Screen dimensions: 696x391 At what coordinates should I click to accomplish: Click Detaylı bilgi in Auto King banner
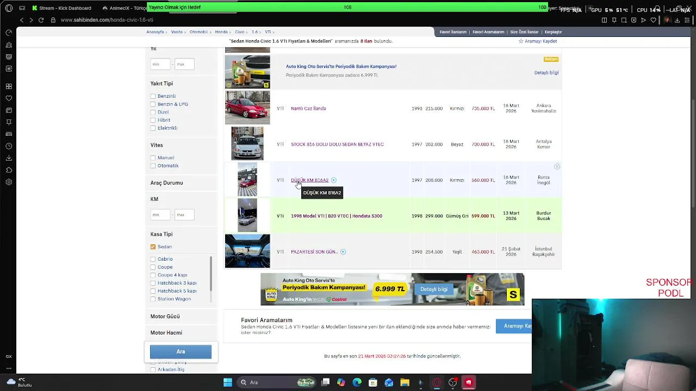click(x=434, y=289)
